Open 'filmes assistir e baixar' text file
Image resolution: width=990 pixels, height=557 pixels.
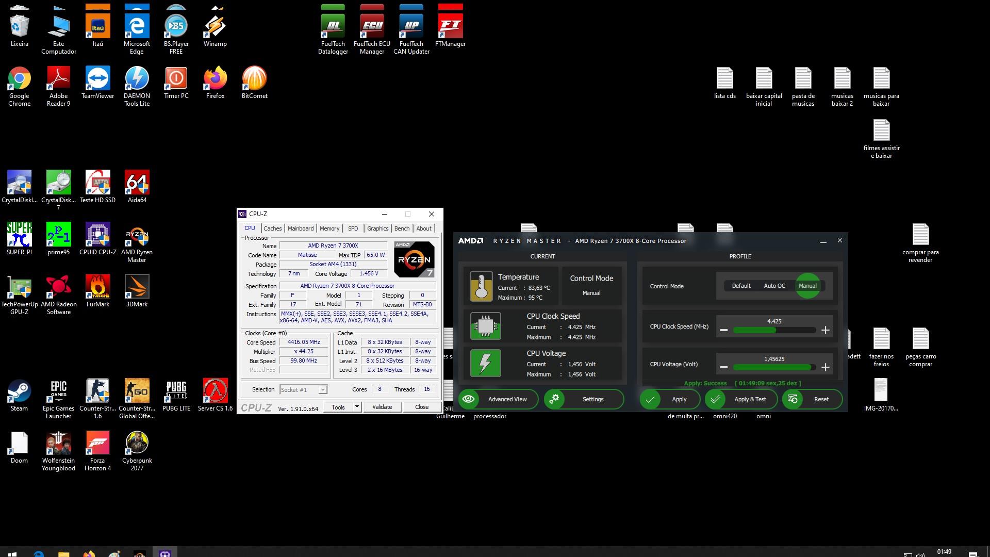tap(881, 138)
